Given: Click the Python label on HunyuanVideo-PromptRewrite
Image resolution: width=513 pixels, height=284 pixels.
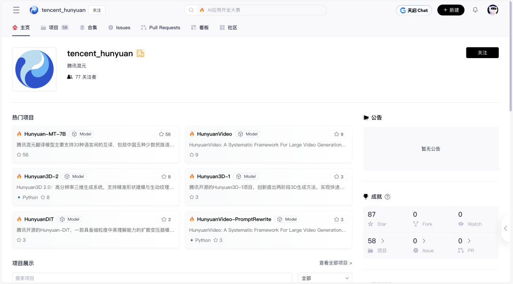Looking at the screenshot, I should point(203,240).
